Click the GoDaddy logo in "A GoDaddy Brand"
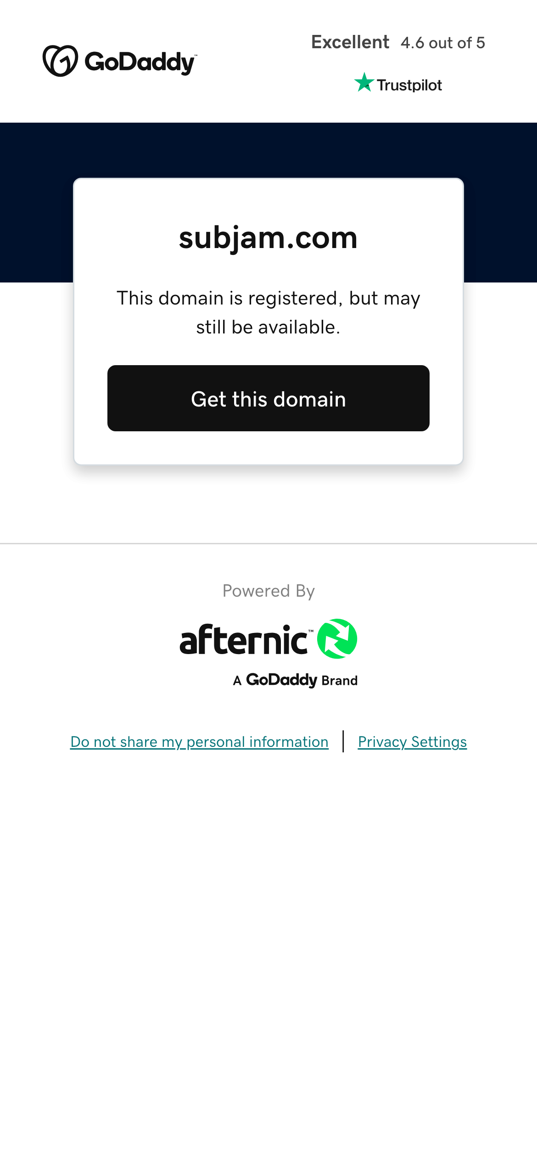537x1163 pixels. pyautogui.click(x=282, y=680)
